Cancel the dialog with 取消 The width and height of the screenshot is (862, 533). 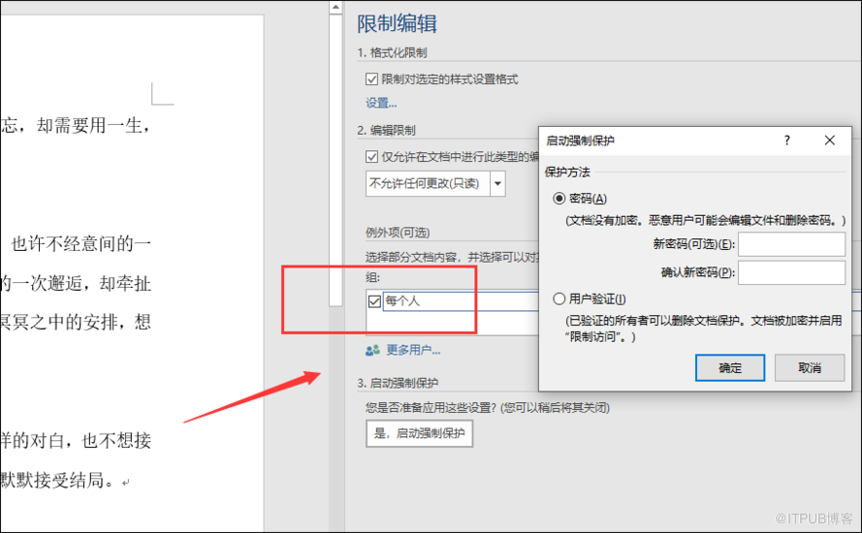810,367
